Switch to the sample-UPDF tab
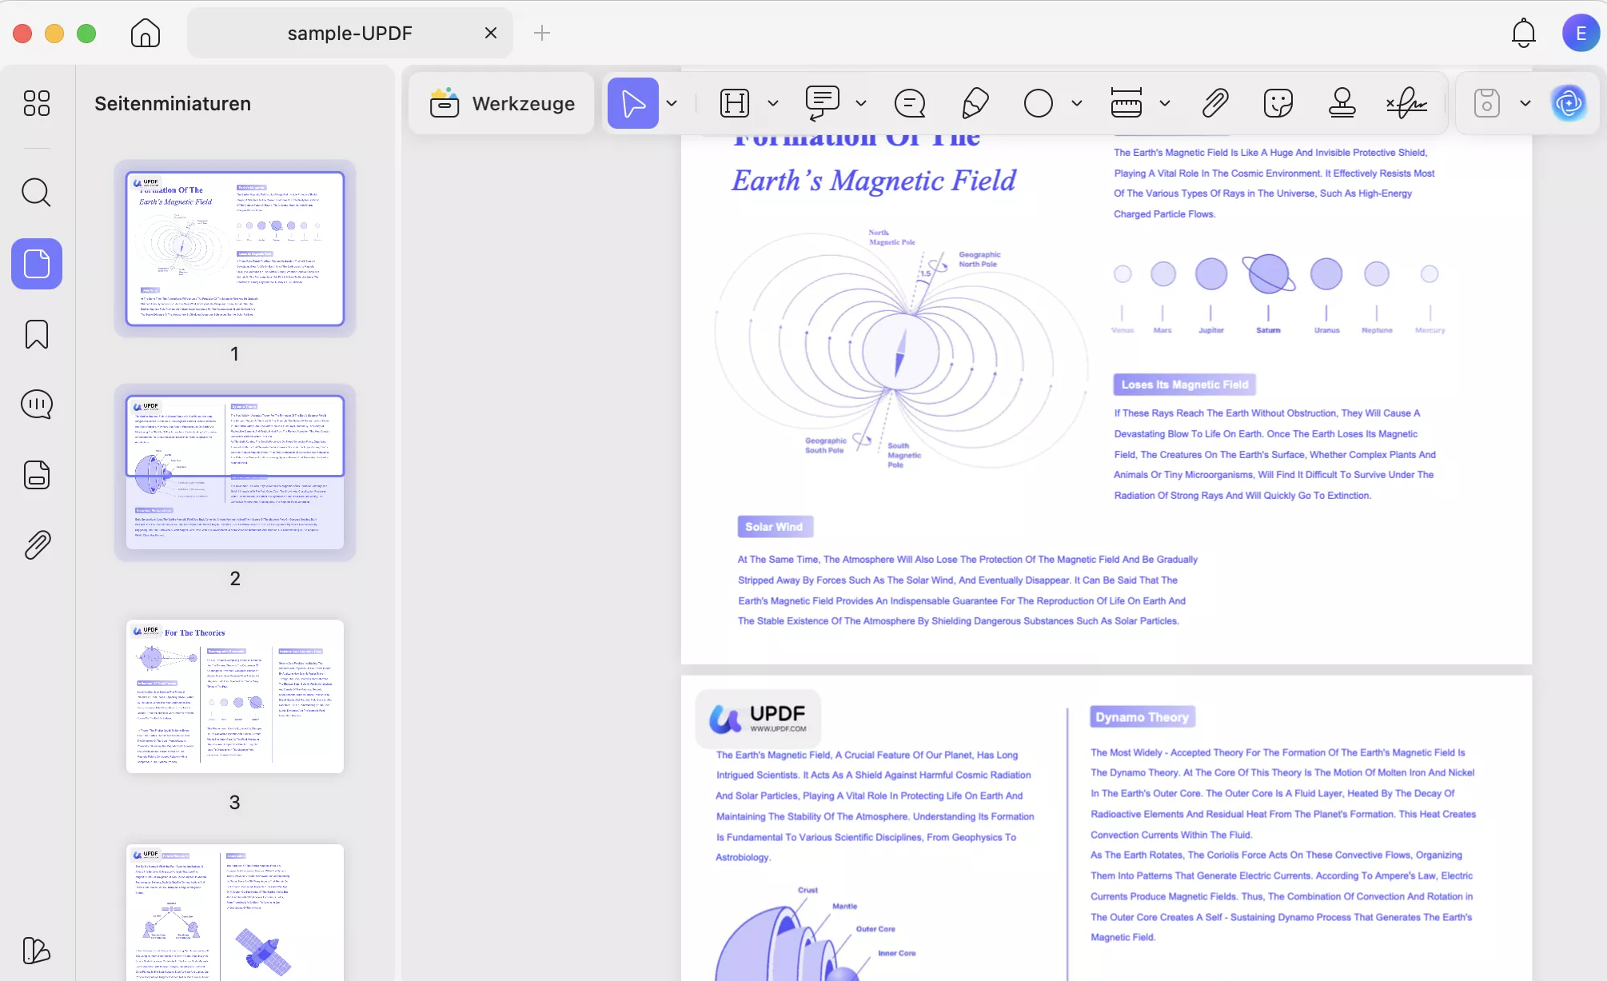1607x981 pixels. coord(349,33)
